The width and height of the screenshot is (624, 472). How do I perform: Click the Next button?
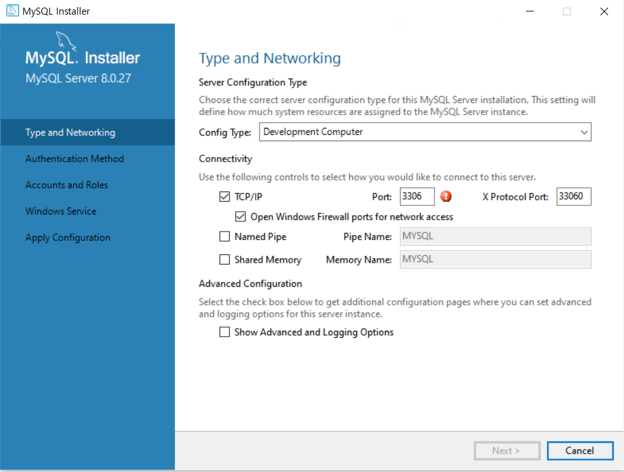click(x=506, y=450)
